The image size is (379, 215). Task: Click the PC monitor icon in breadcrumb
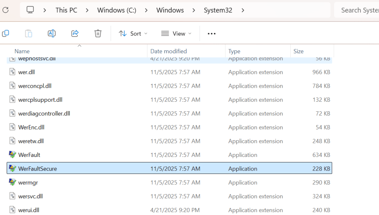click(x=30, y=10)
